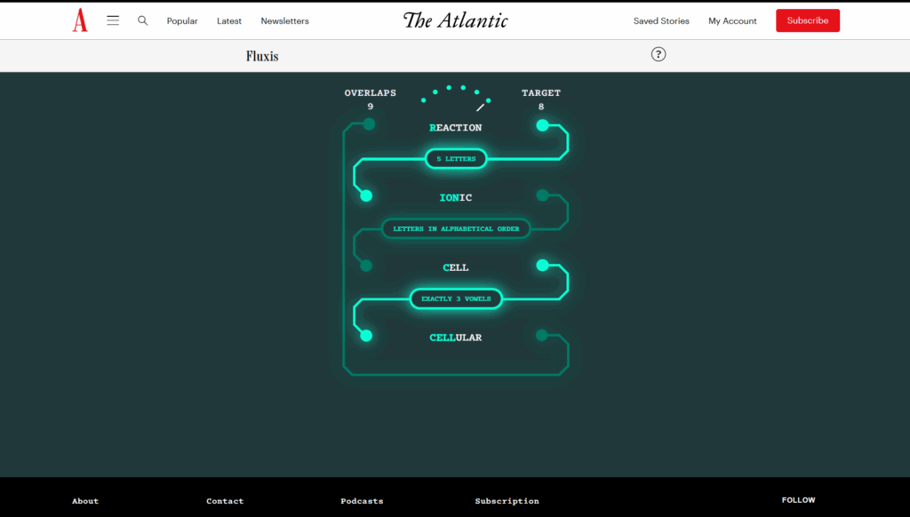Click the search magnifier icon
The image size is (910, 517).
coord(143,20)
